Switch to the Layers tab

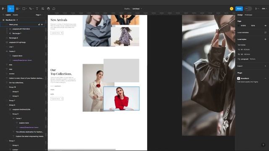8,15
